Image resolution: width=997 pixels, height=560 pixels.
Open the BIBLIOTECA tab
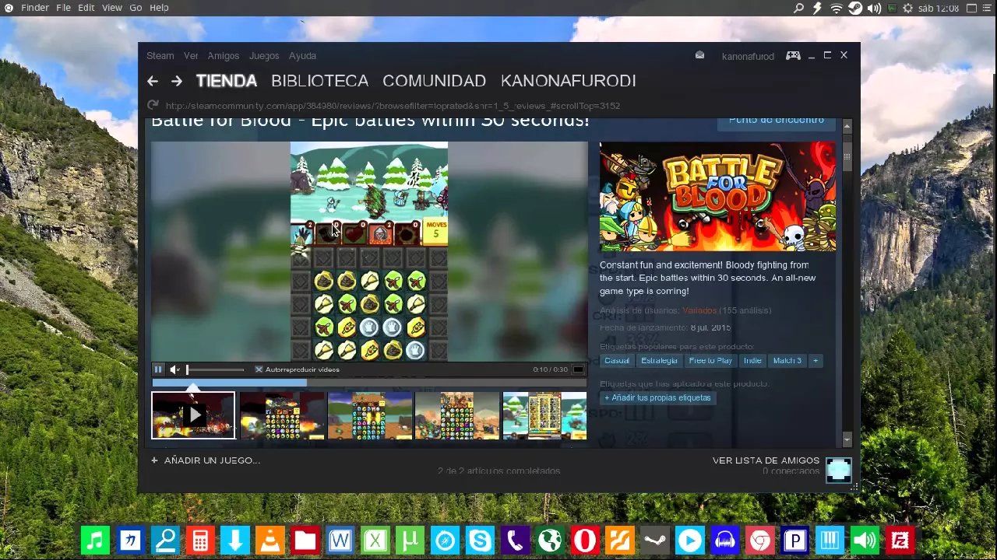tap(319, 81)
